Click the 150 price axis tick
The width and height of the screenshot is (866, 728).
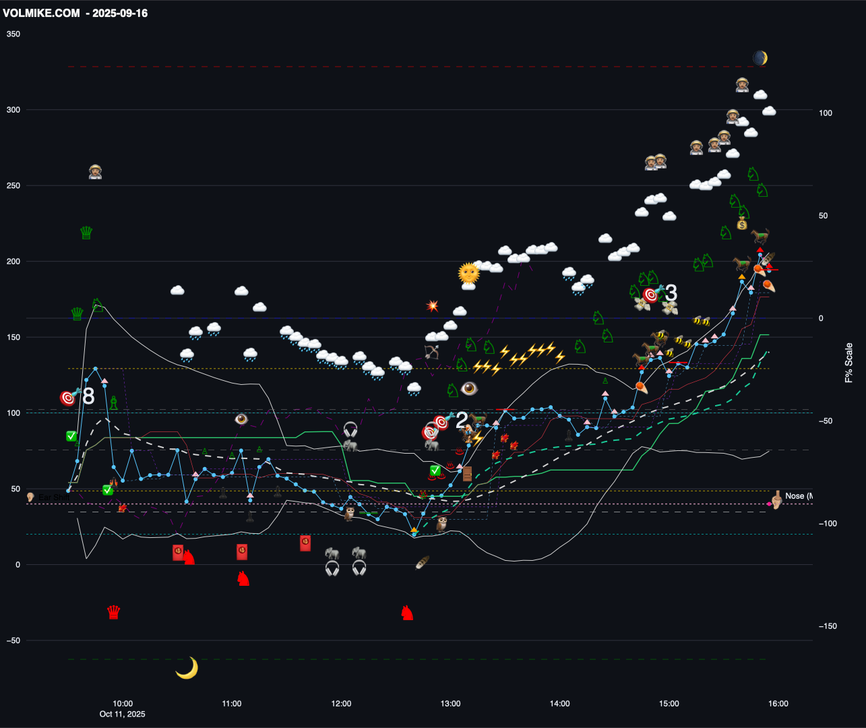[13, 337]
